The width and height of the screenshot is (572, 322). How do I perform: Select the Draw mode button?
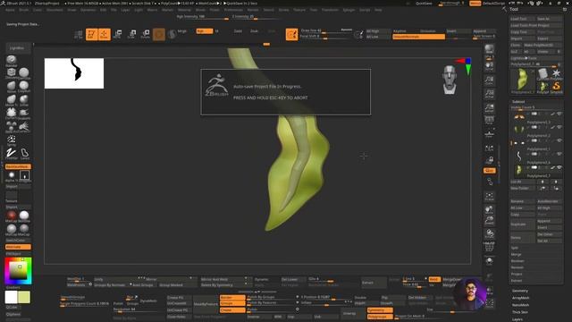click(105, 34)
